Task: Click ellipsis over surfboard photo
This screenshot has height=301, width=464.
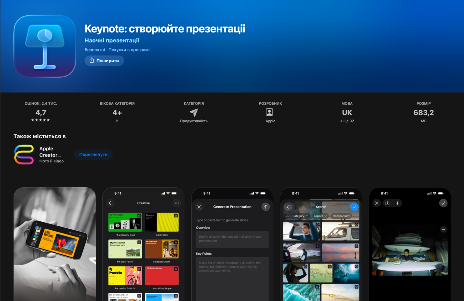Action: (443, 229)
